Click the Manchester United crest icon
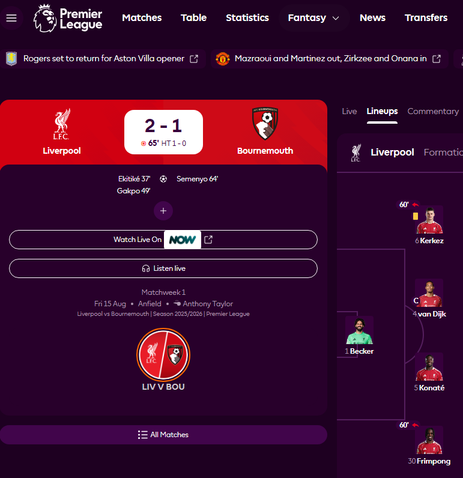The height and width of the screenshot is (478, 463). tap(223, 59)
